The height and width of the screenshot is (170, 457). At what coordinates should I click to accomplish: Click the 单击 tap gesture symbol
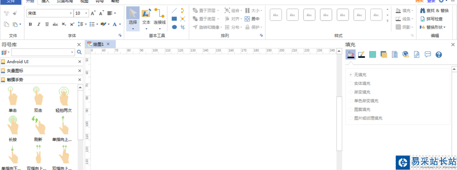pyautogui.click(x=12, y=100)
